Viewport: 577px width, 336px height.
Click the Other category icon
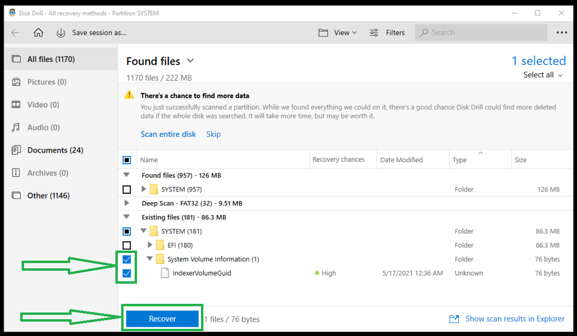pyautogui.click(x=16, y=195)
